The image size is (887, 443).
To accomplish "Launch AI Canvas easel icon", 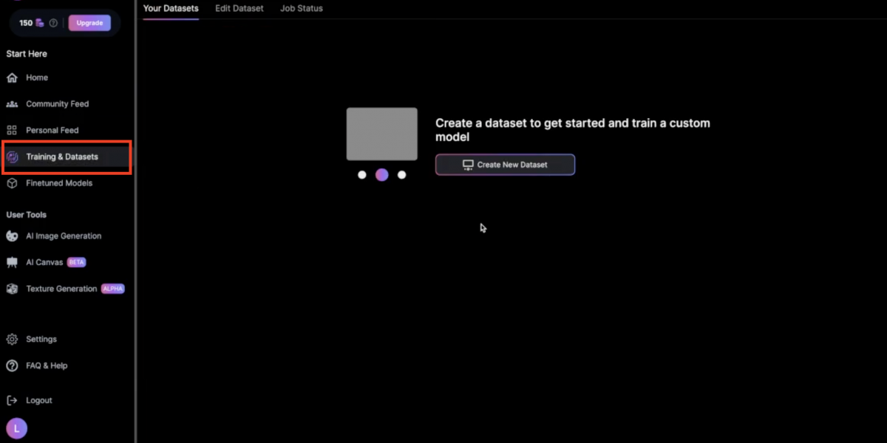I will pyautogui.click(x=12, y=262).
